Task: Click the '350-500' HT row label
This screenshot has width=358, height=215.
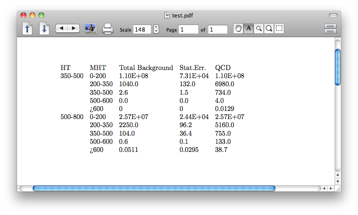Action: [x=72, y=76]
